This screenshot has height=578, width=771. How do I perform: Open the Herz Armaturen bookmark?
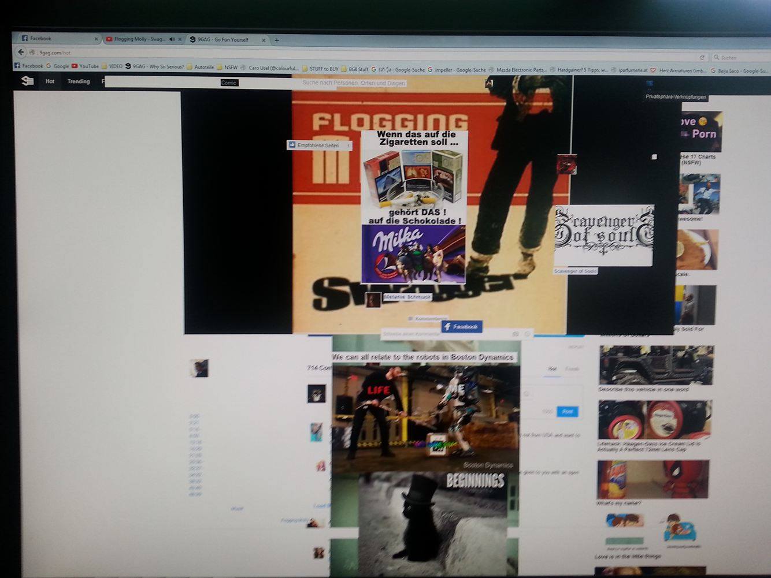pos(679,70)
